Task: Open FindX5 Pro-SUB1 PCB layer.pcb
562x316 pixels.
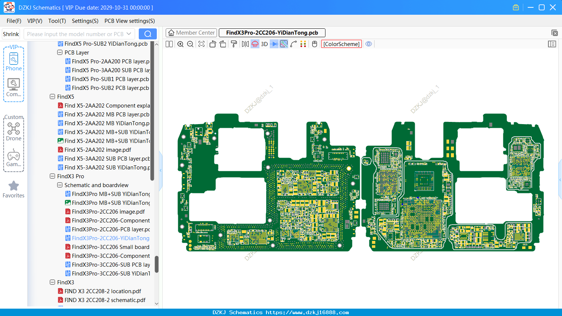Action: [x=107, y=79]
